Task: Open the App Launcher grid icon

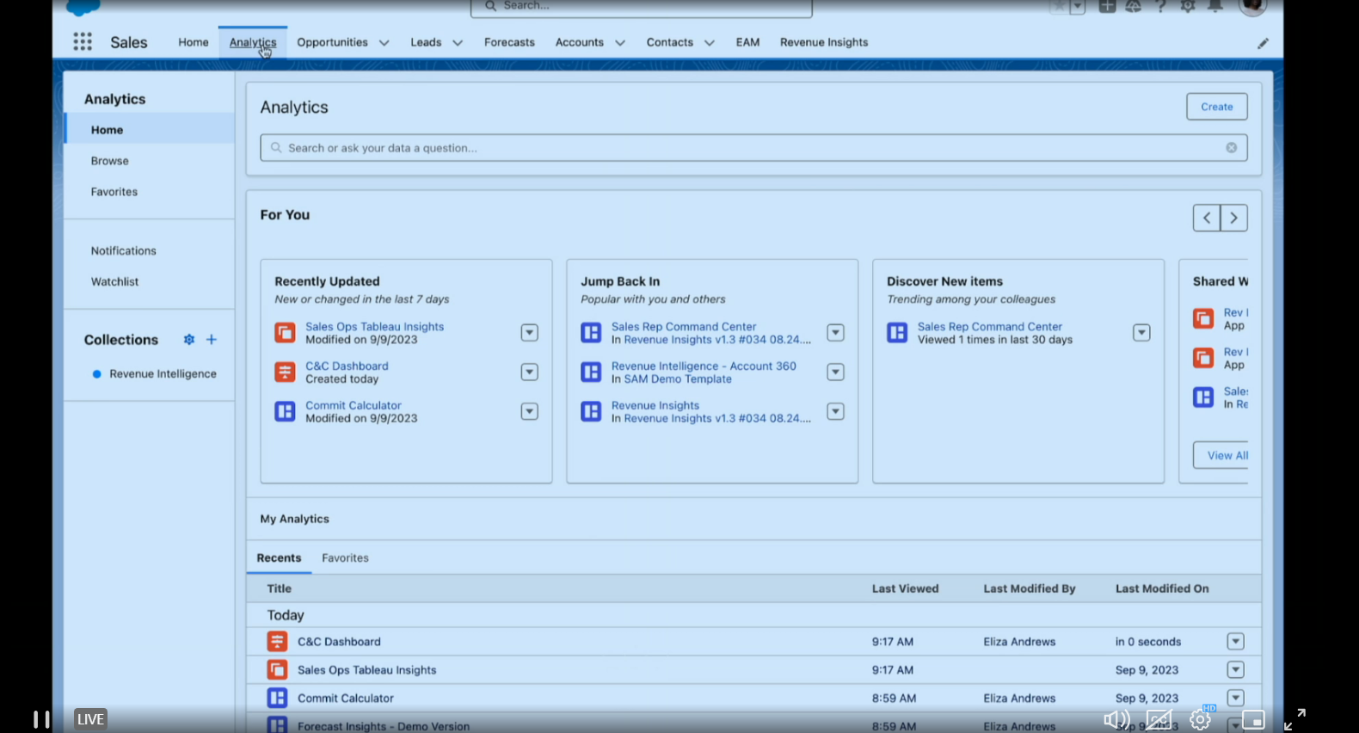Action: click(83, 42)
